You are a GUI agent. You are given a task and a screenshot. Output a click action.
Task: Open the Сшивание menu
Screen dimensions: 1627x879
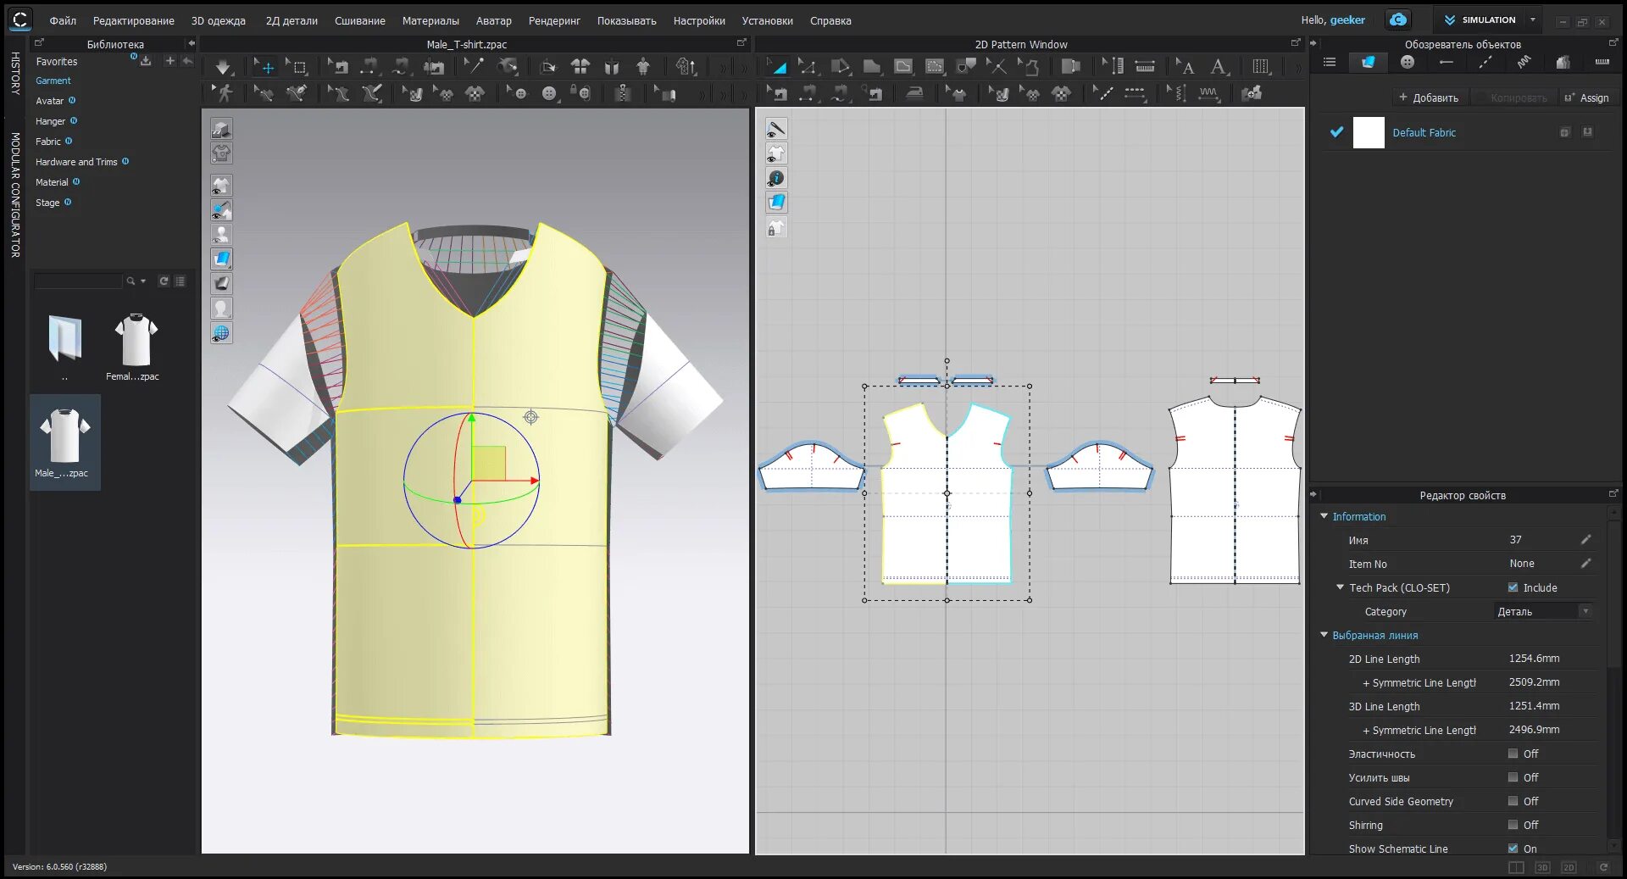tap(360, 20)
